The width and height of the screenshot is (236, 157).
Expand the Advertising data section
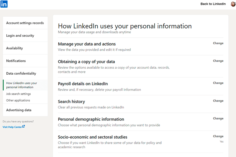click(x=19, y=110)
